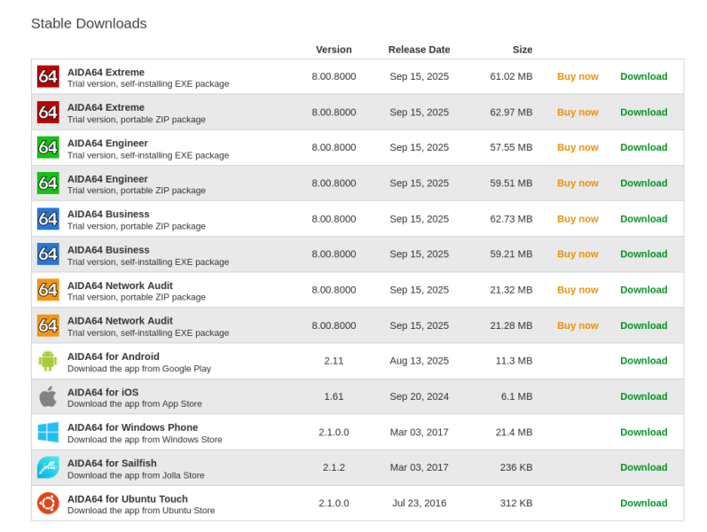Download AIDA64 for Sailfish
Image resolution: width=707 pixels, height=532 pixels.
coord(643,467)
